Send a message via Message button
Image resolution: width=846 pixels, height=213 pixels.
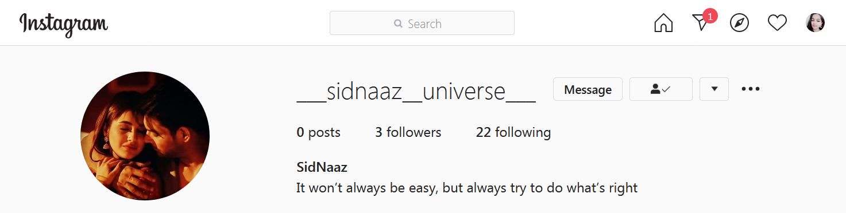click(588, 89)
